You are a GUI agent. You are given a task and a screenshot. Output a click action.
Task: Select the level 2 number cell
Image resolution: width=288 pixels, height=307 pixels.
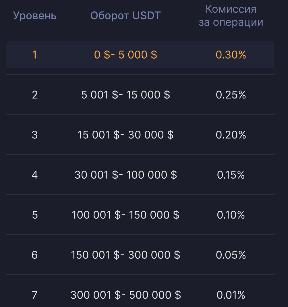click(x=35, y=94)
